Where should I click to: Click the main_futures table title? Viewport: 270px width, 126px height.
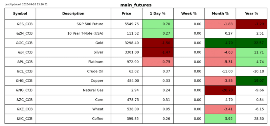pyautogui.click(x=136, y=5)
